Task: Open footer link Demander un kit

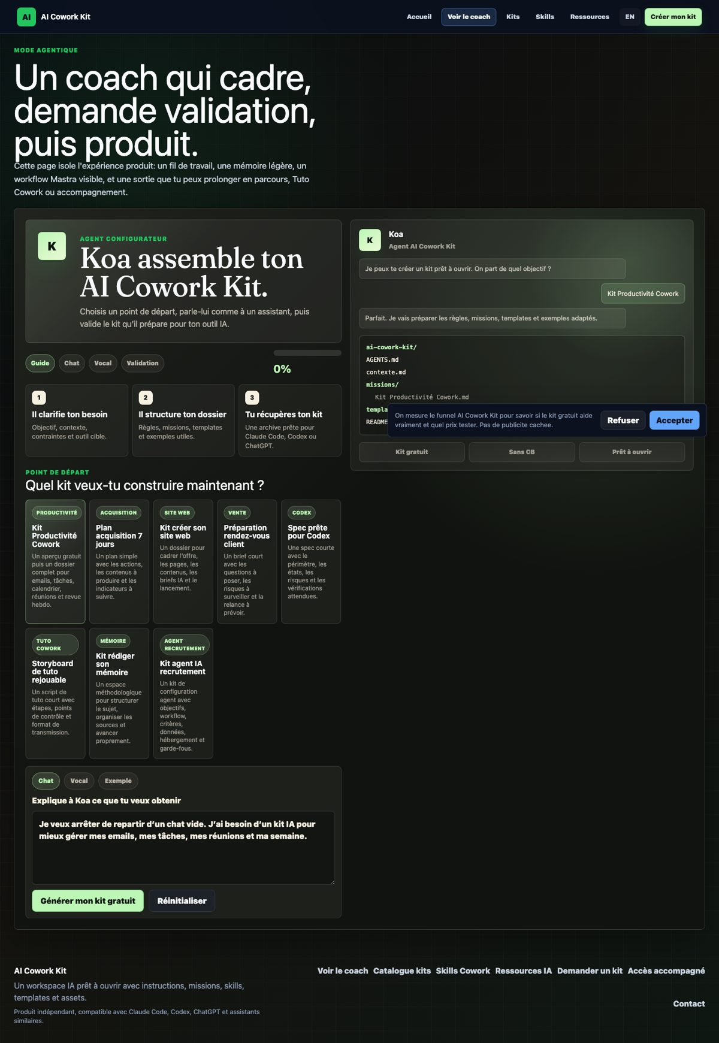Action: (590, 971)
